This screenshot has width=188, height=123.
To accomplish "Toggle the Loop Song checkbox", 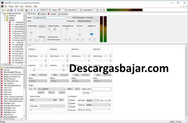I will [49, 37].
